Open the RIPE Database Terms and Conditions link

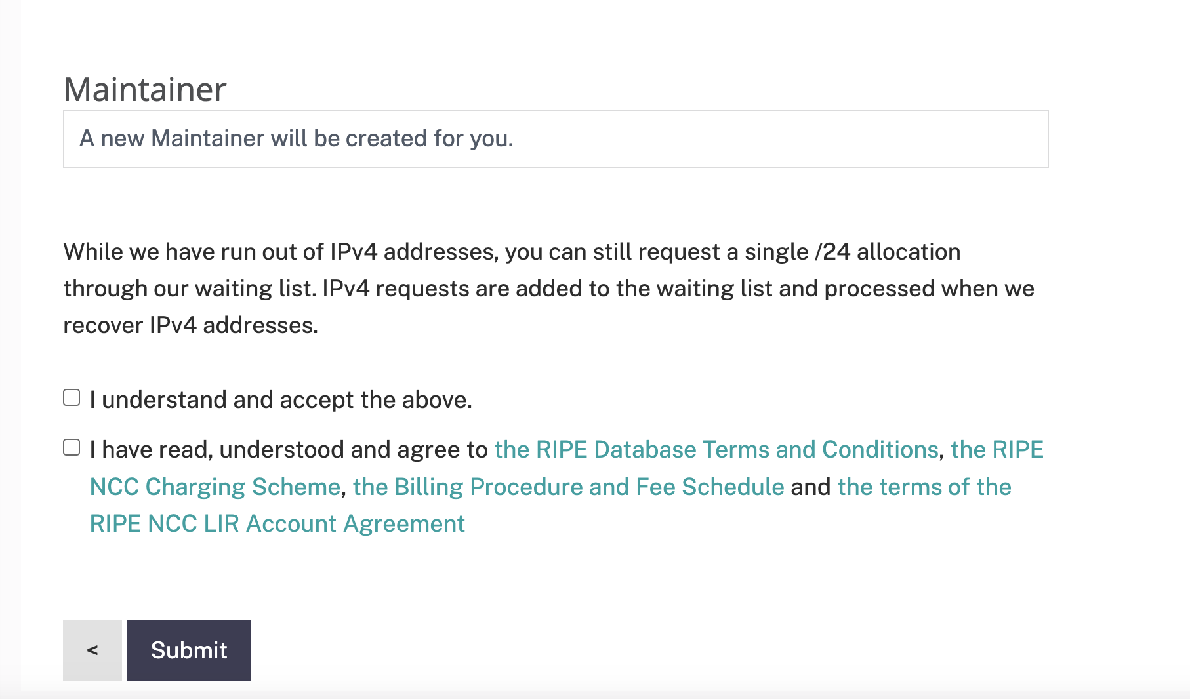pos(716,449)
